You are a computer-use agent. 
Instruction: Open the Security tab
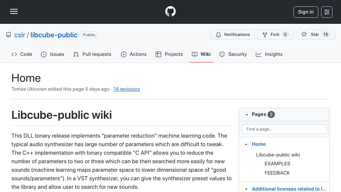click(233, 54)
